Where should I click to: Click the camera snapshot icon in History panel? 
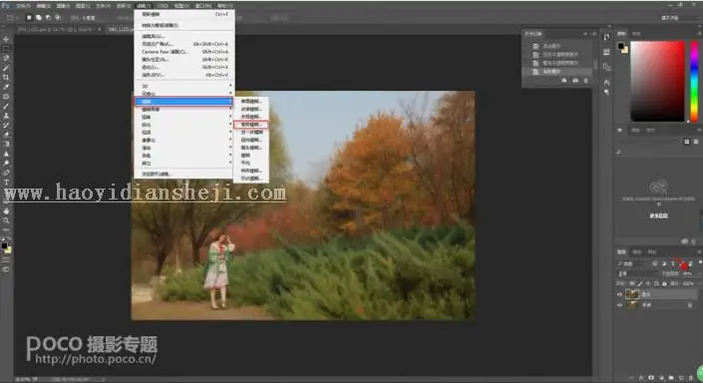575,80
